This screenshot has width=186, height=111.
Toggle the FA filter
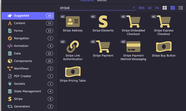[157, 8]
